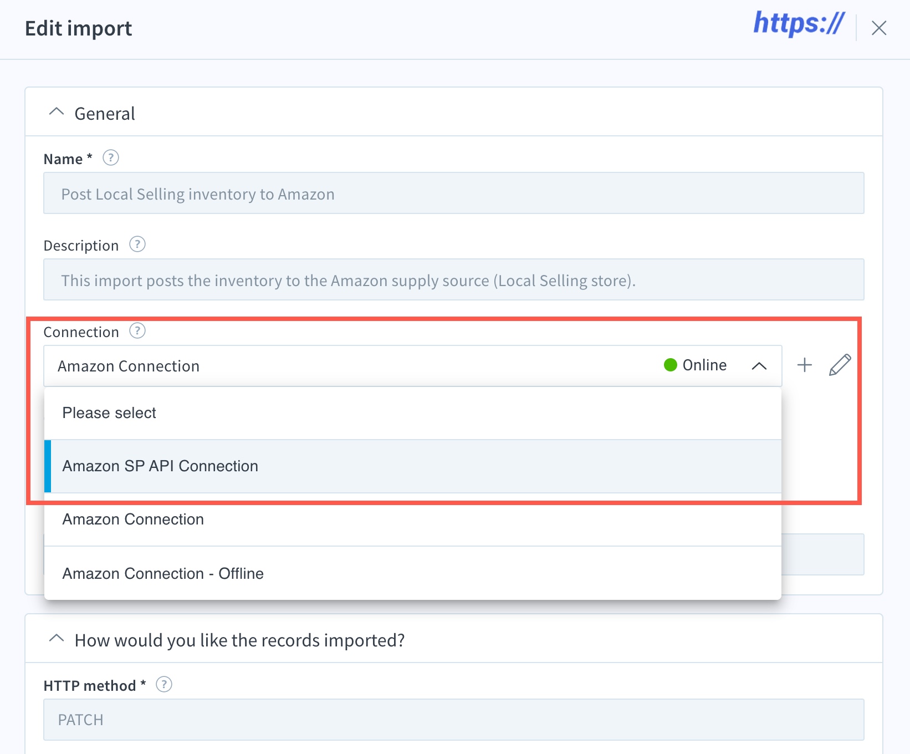
Task: Click the Description input field
Action: pos(454,280)
